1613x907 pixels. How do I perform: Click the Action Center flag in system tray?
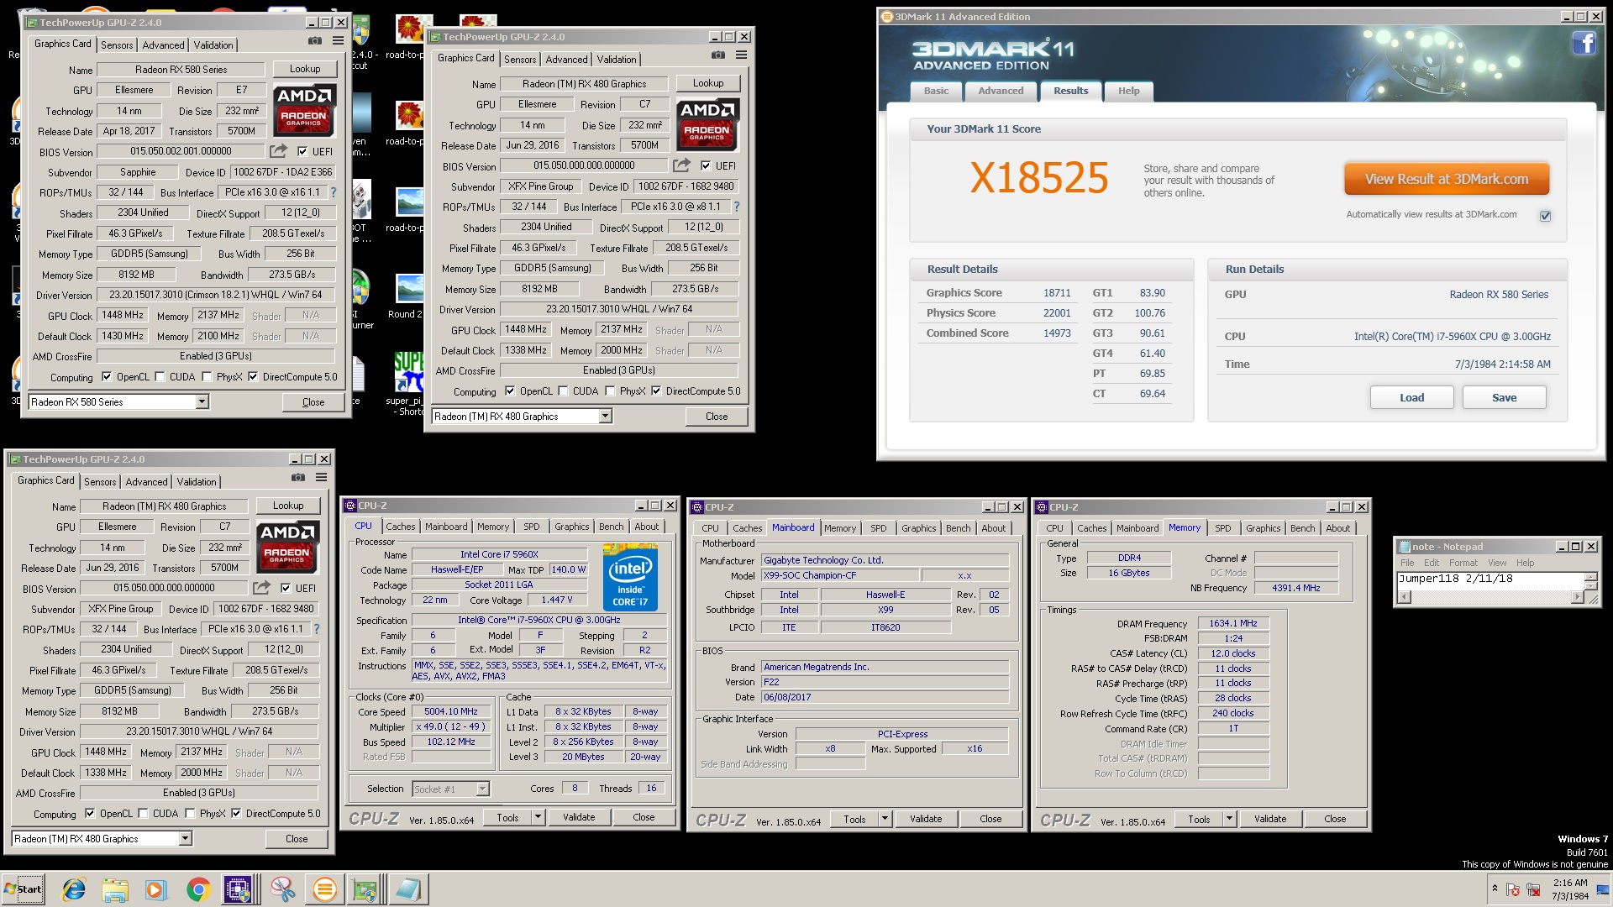click(1513, 889)
